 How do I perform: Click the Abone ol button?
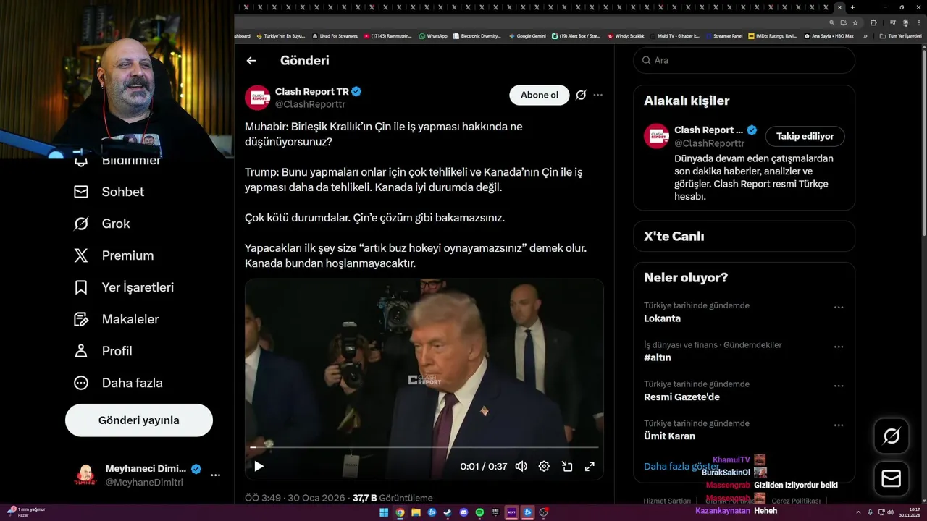pyautogui.click(x=540, y=95)
